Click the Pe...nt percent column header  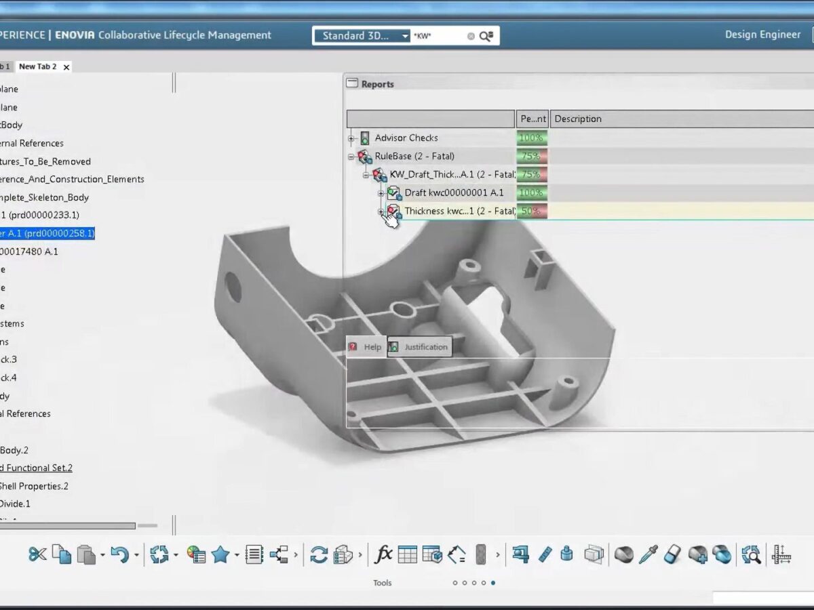tap(532, 119)
